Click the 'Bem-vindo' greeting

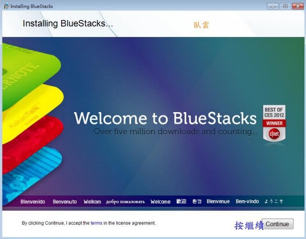247,202
